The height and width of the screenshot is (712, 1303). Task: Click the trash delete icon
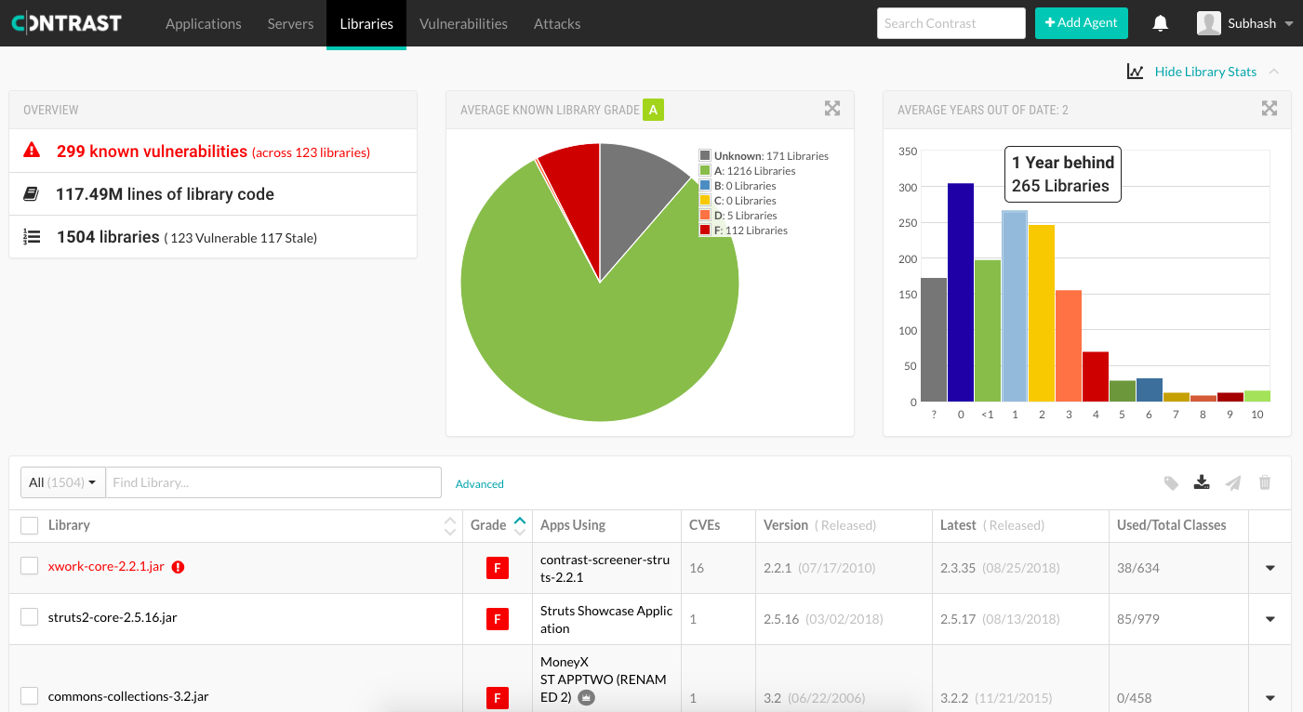click(1264, 482)
